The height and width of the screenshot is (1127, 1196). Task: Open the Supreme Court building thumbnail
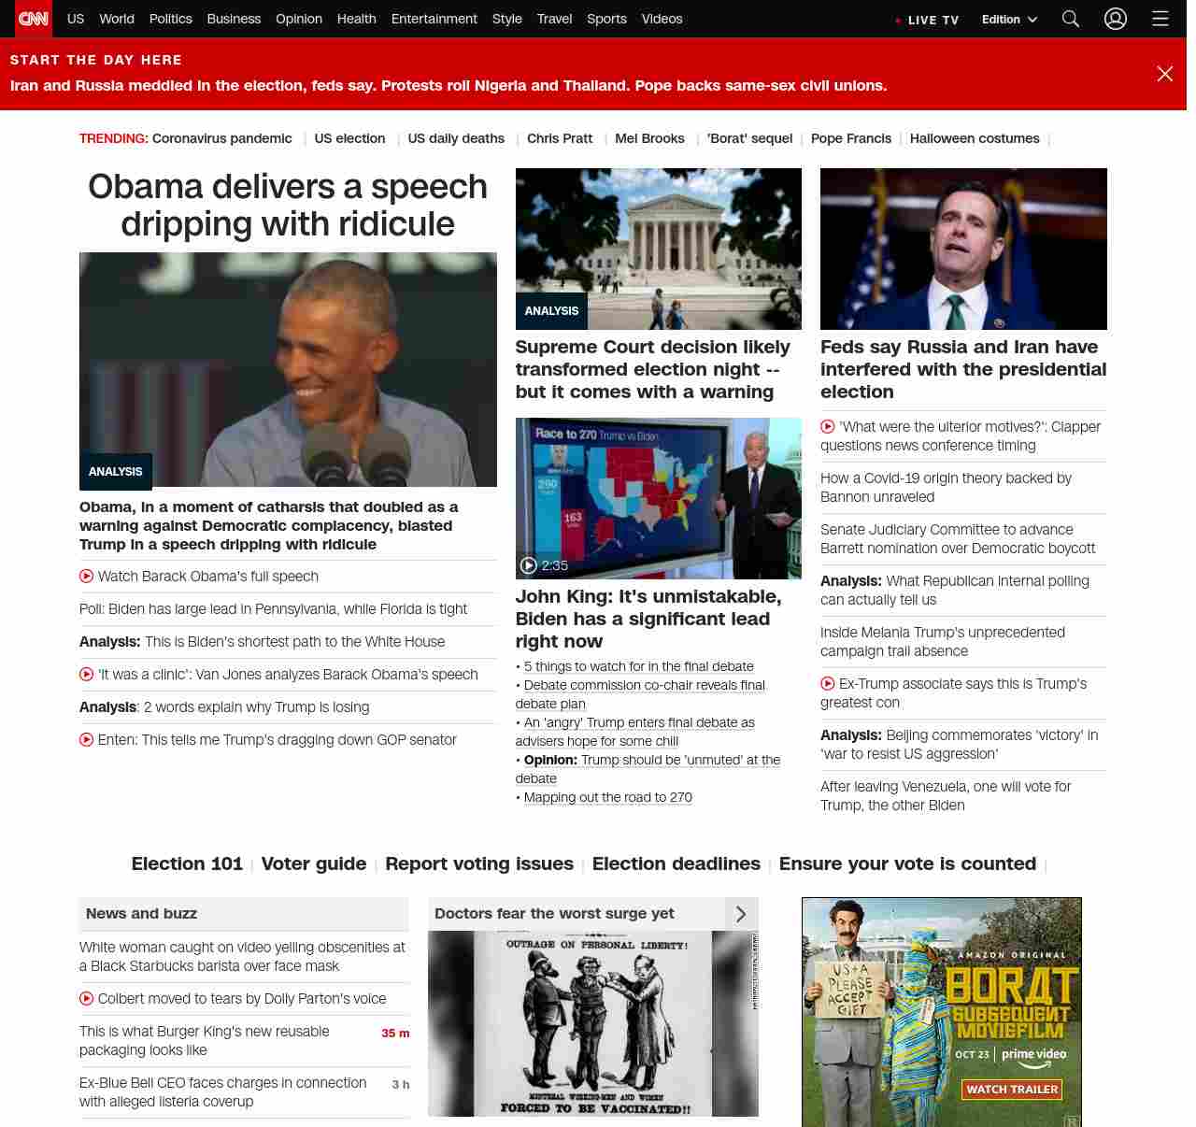658,249
